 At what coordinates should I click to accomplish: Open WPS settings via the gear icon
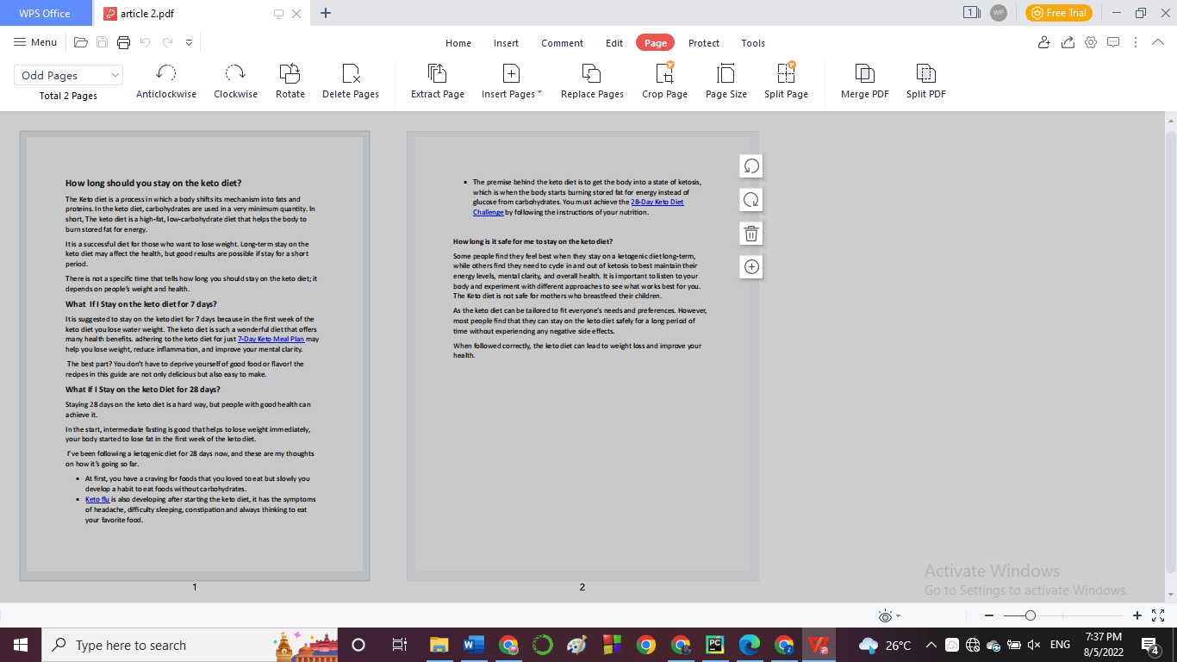click(x=1090, y=41)
